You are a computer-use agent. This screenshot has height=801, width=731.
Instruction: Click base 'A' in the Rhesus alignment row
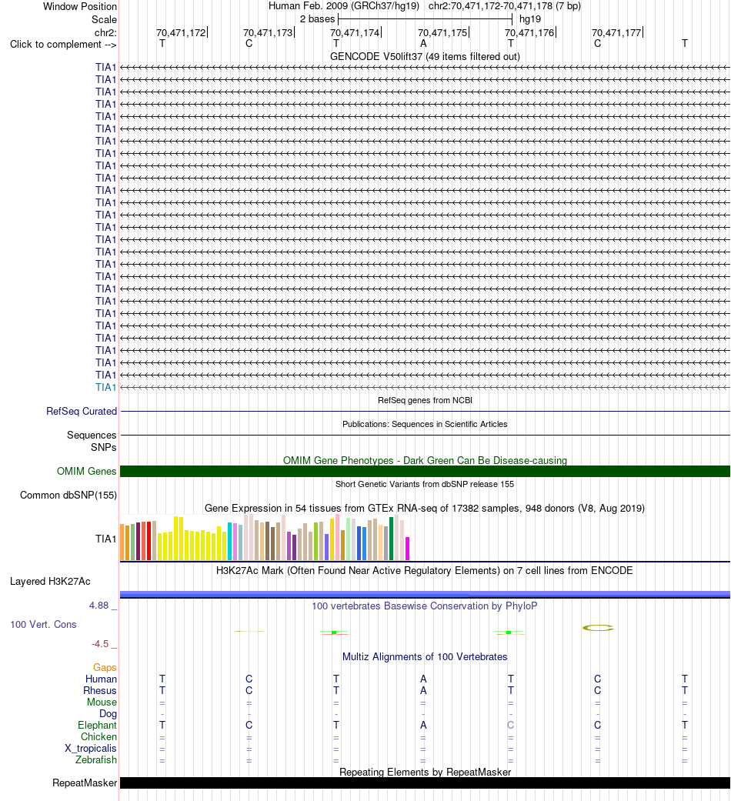click(423, 691)
